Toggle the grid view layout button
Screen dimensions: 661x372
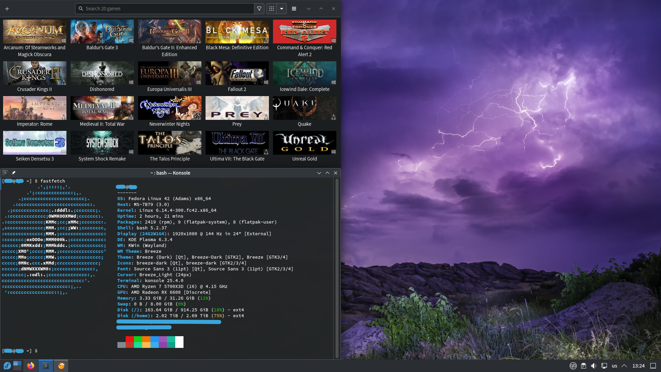pos(272,9)
